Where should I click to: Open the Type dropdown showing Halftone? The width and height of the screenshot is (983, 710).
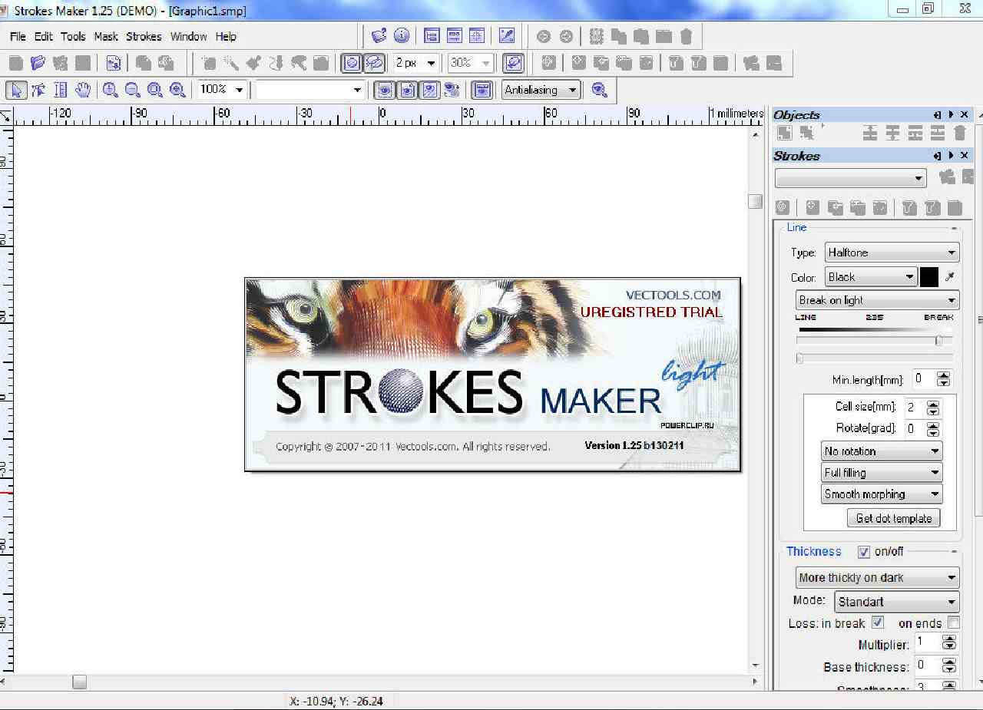pyautogui.click(x=892, y=253)
